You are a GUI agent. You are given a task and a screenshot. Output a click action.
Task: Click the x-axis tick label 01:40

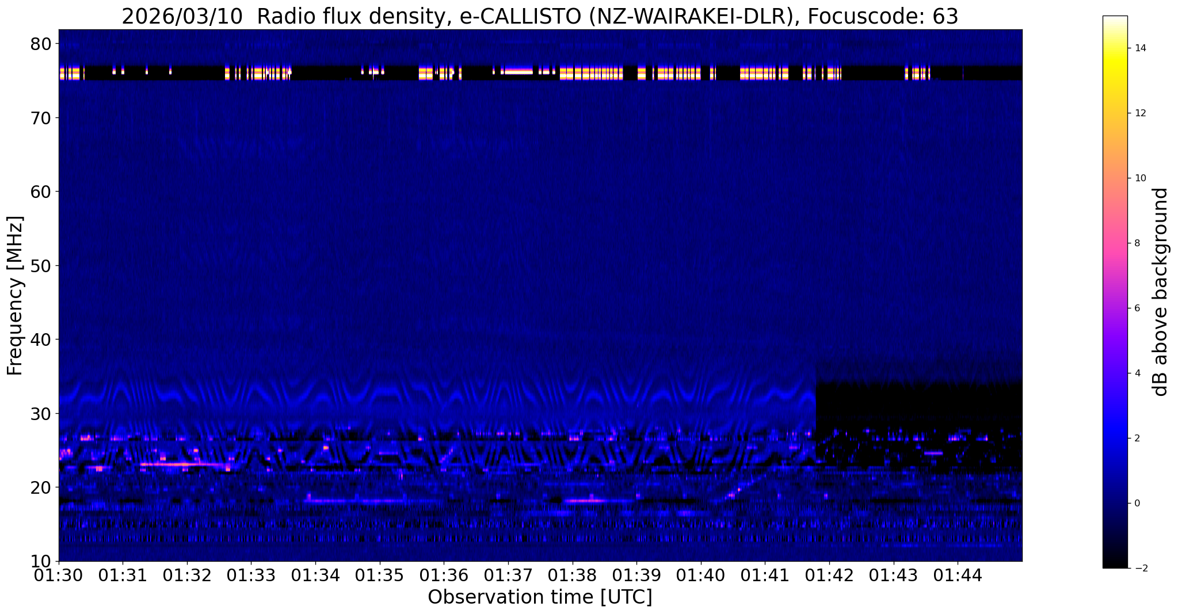point(701,575)
